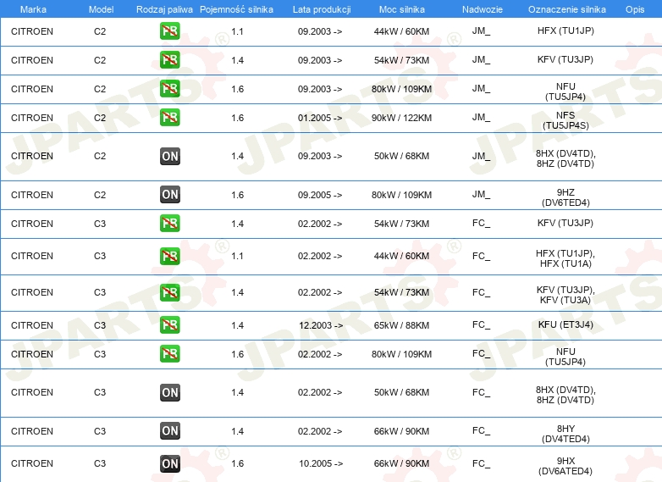Select the 9HX (DV6ATED4) engine code
662x482 pixels.
pyautogui.click(x=565, y=466)
